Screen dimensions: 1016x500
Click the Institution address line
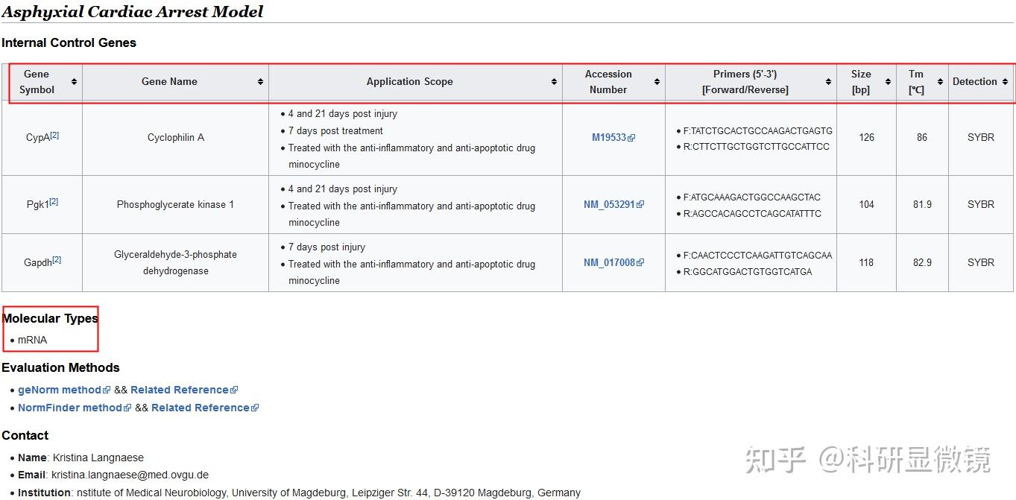coord(299,493)
